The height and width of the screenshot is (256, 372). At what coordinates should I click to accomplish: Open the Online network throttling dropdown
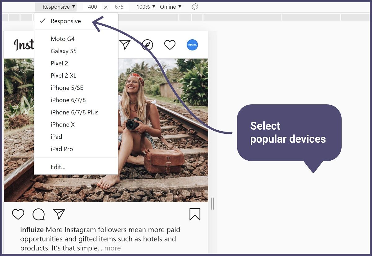coord(170,7)
